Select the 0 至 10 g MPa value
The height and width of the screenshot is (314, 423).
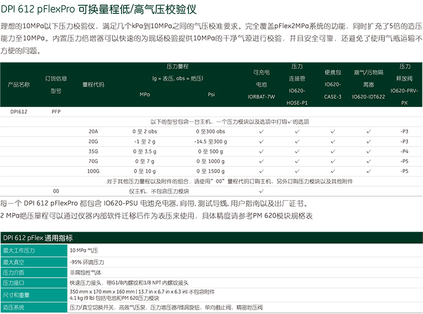point(145,171)
